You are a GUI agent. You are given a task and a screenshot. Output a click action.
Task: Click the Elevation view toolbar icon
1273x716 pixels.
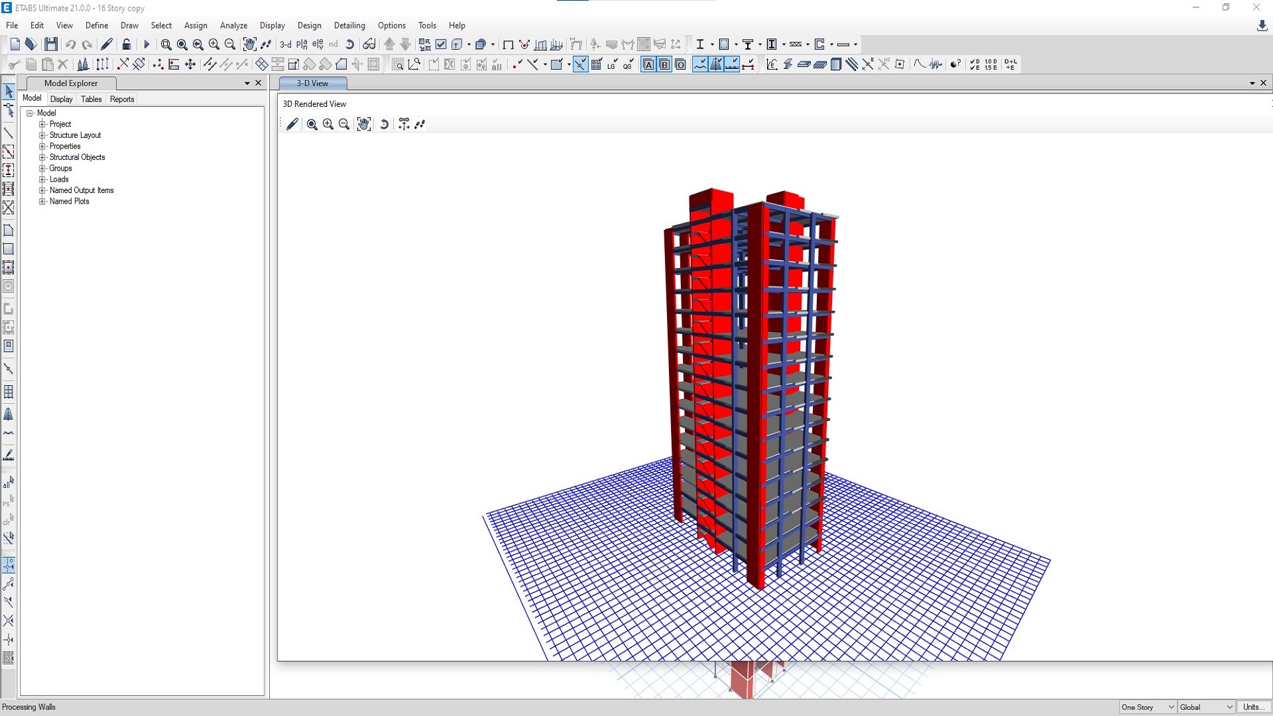[x=318, y=44]
